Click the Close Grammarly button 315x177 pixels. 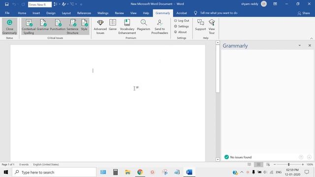pyautogui.click(x=9, y=27)
